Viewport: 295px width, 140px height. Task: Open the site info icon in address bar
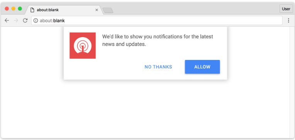(x=36, y=20)
